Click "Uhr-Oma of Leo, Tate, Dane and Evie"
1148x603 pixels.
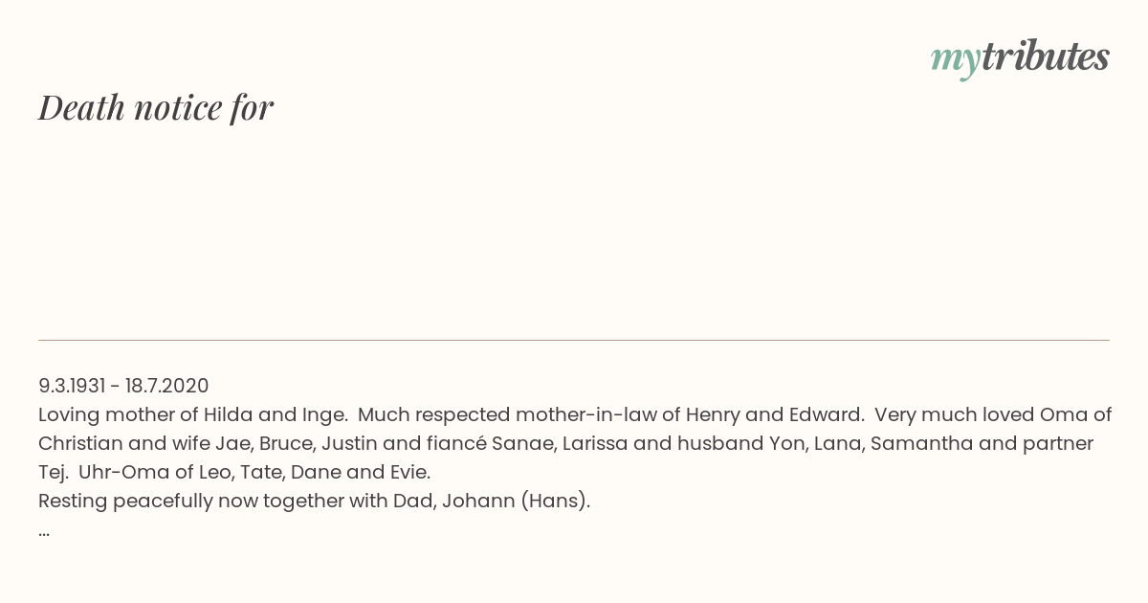[x=254, y=472]
